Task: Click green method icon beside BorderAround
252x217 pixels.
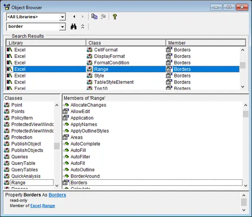Action: [66, 176]
